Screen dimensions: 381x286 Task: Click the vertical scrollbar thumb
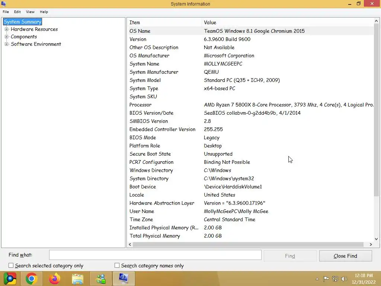(x=376, y=110)
